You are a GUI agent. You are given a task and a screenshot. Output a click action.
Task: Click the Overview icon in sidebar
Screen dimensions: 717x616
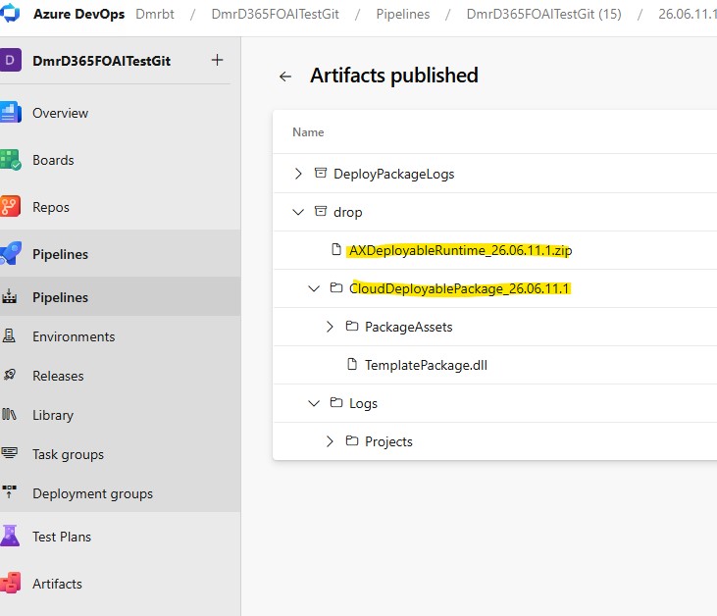click(10, 113)
